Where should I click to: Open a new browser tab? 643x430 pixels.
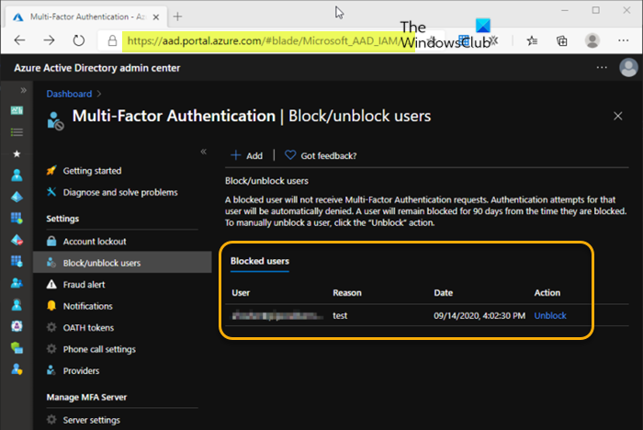click(177, 17)
